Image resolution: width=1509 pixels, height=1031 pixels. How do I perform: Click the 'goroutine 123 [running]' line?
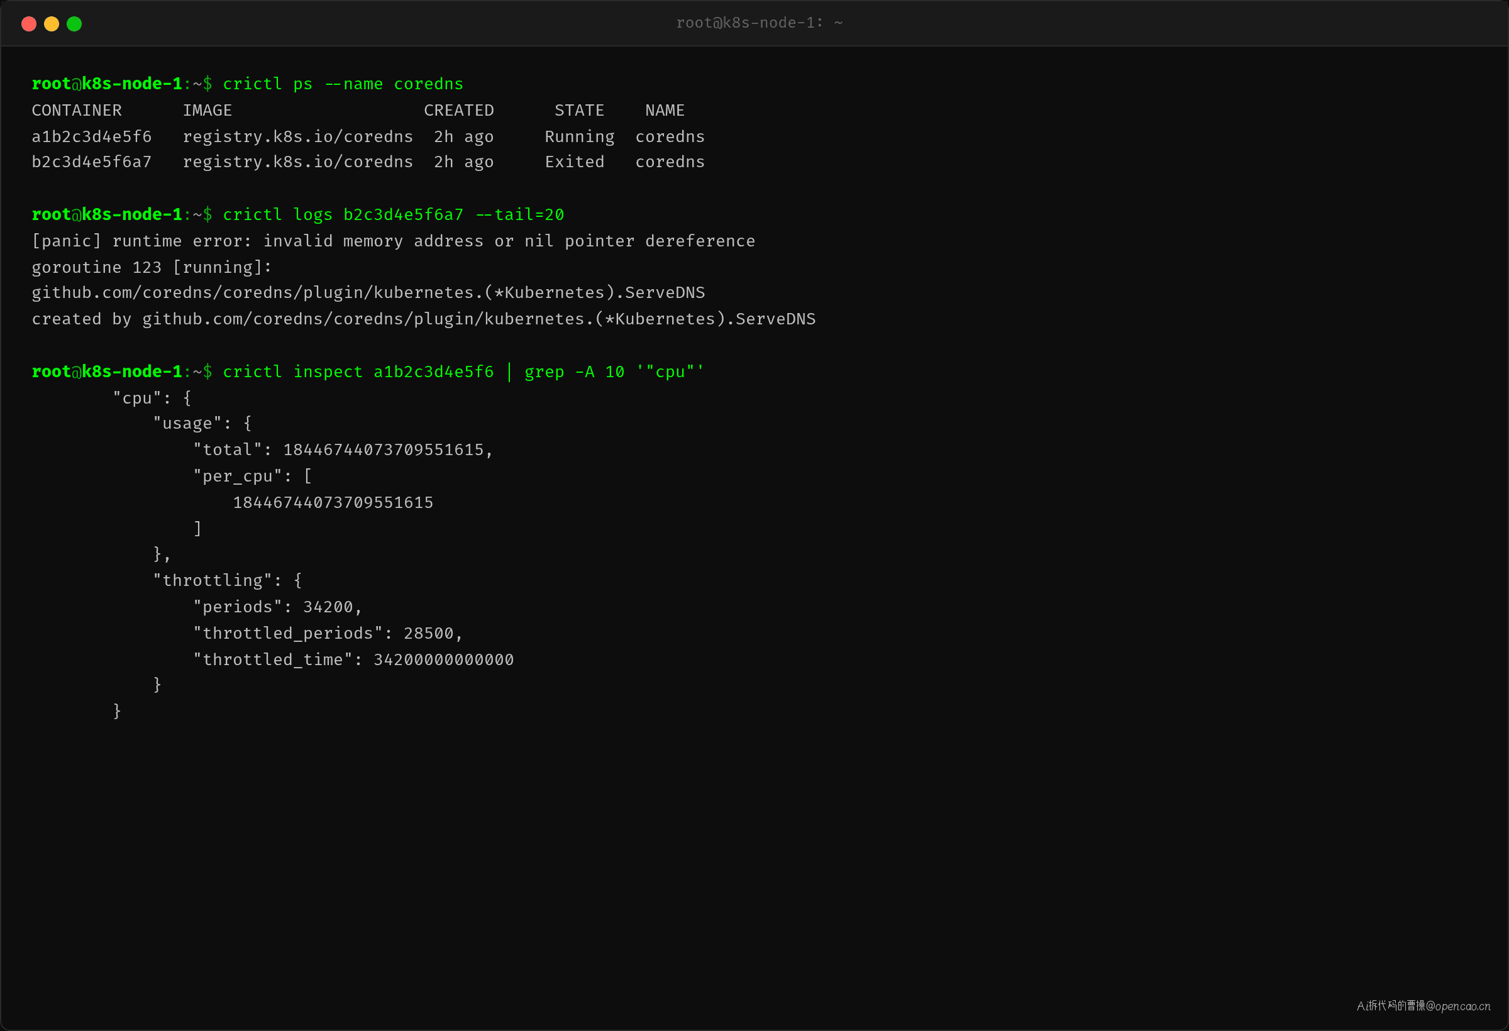(x=152, y=267)
